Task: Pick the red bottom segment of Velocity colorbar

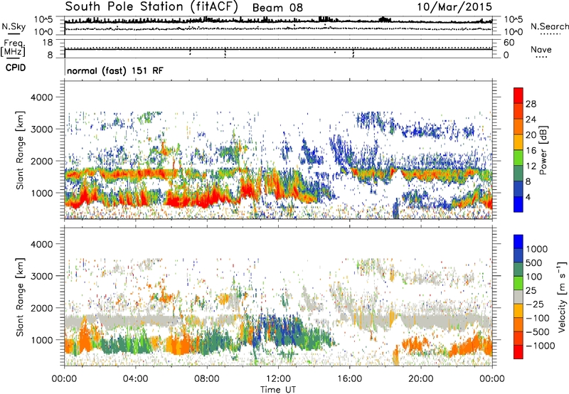Action: pos(519,352)
